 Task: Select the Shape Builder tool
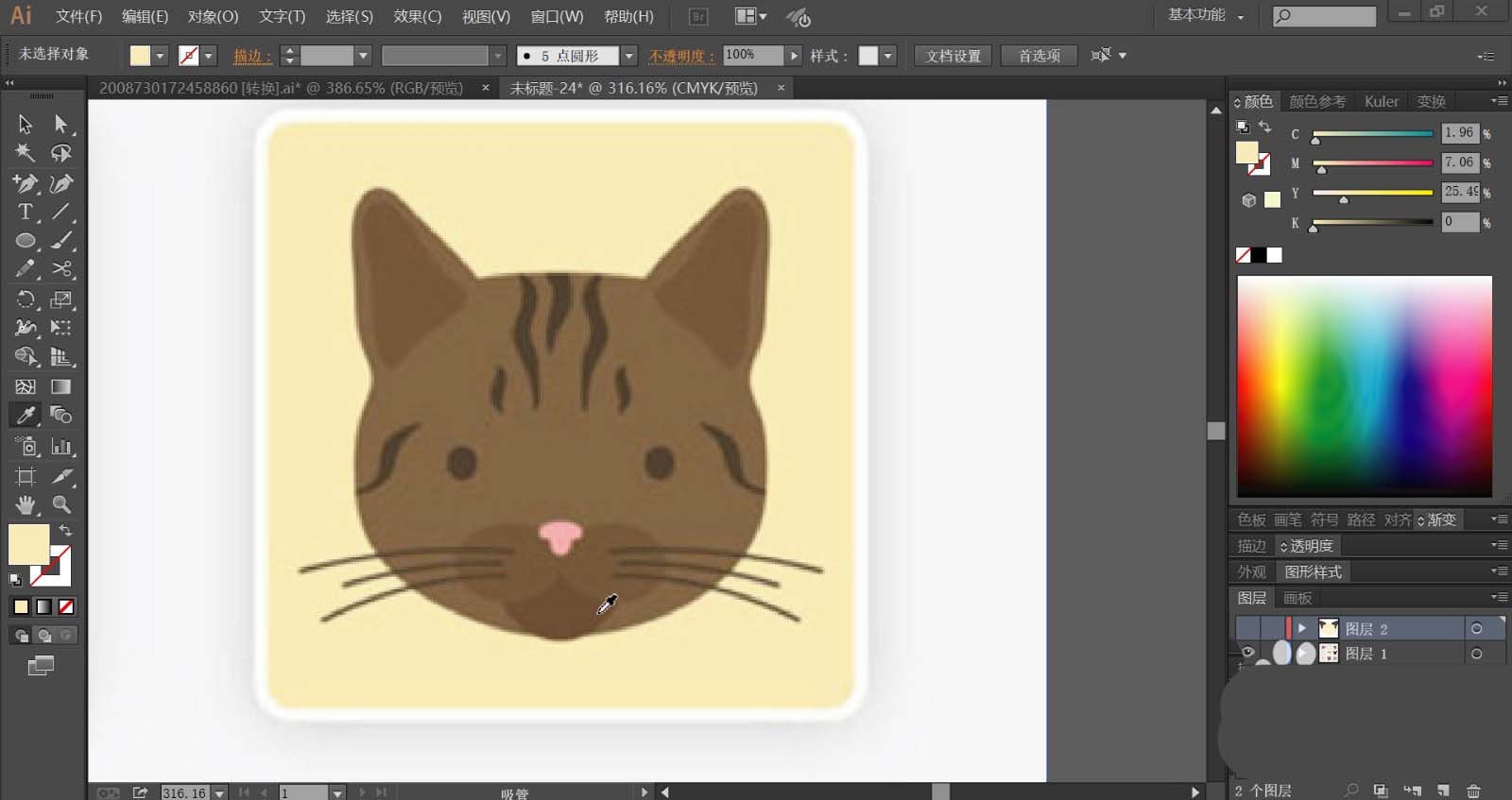[x=26, y=356]
